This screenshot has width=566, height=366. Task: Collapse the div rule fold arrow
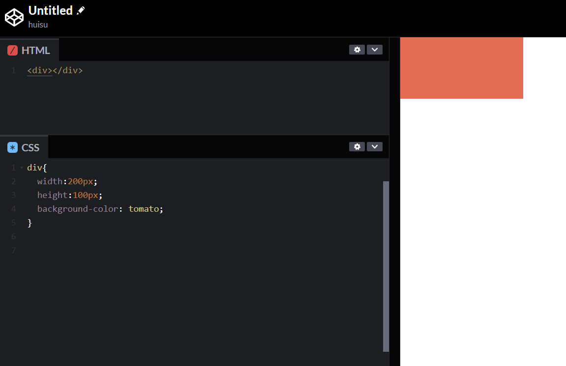point(22,168)
